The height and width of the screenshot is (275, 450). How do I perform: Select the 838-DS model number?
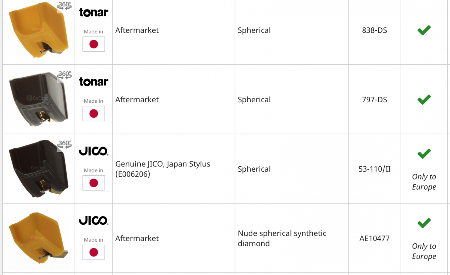(x=374, y=30)
